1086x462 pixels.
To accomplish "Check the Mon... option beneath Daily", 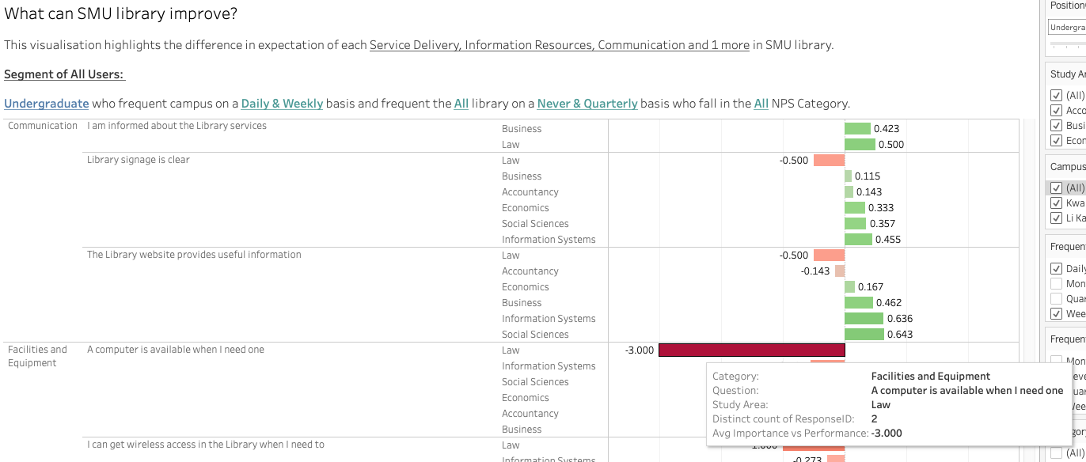I will click(1056, 284).
